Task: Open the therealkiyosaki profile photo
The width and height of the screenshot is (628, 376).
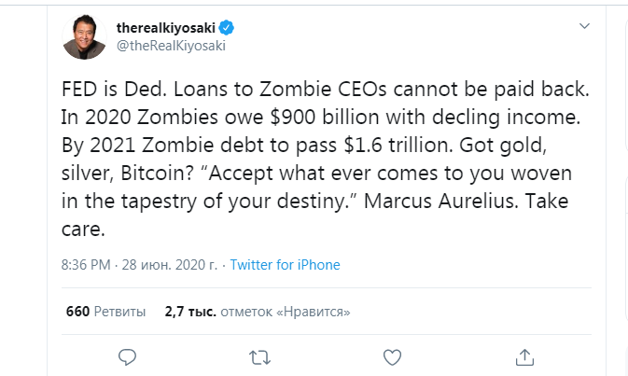Action: point(84,36)
